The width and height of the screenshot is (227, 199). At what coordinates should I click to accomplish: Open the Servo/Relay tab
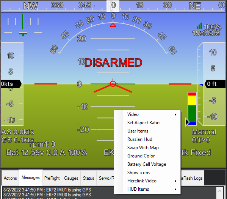coord(105,178)
